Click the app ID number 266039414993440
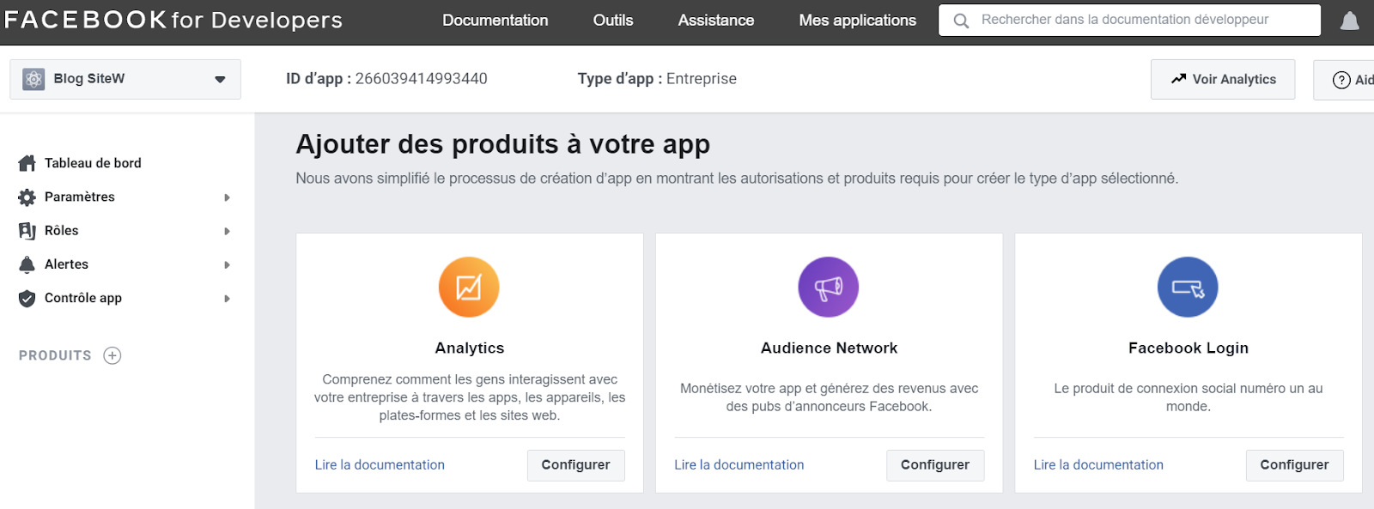Image resolution: width=1374 pixels, height=509 pixels. [422, 79]
